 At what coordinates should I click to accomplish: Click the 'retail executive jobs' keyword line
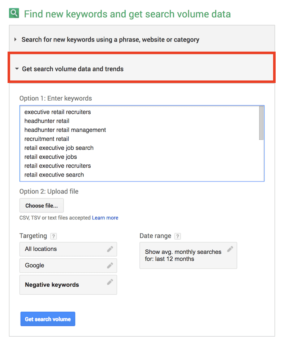(x=51, y=157)
